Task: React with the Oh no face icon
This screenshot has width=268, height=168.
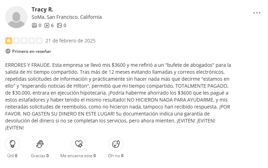Action: pos(116,144)
